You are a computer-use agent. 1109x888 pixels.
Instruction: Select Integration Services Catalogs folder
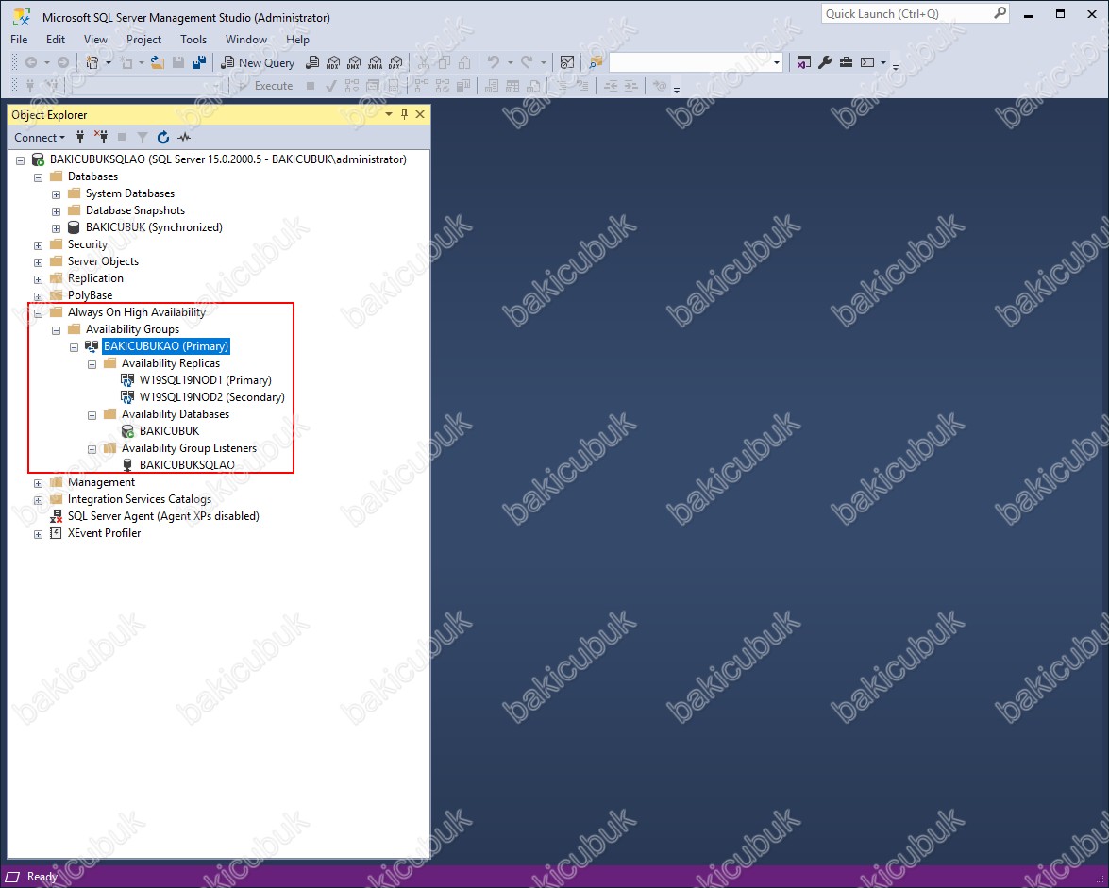pyautogui.click(x=140, y=498)
